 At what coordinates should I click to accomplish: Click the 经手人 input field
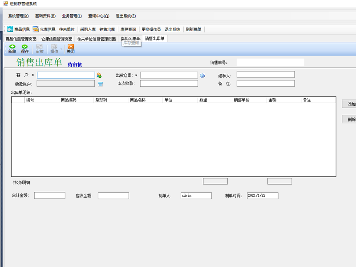(266, 74)
